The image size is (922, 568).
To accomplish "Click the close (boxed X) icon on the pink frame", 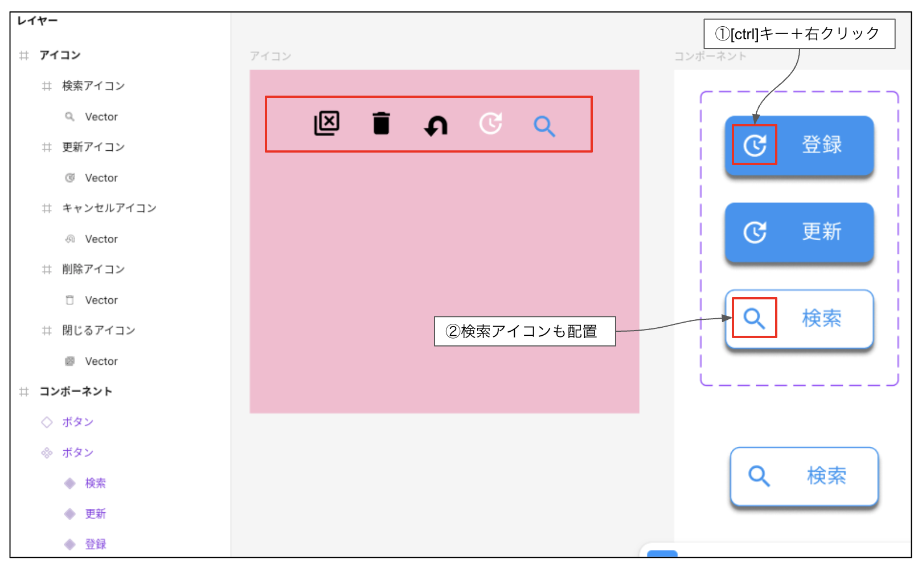I will click(327, 124).
